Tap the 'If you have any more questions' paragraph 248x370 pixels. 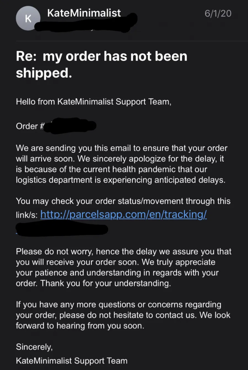(123, 315)
